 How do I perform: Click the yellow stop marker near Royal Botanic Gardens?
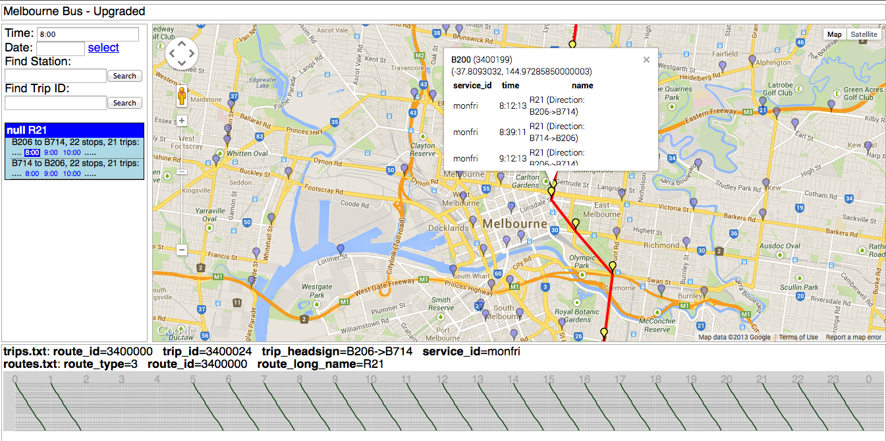[x=604, y=332]
